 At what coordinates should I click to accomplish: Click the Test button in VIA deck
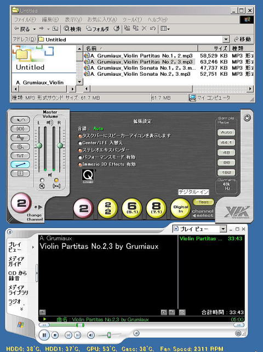pos(203,202)
